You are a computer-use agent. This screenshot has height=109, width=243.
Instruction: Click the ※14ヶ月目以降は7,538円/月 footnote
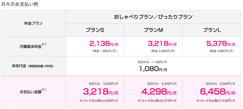(x=216, y=100)
